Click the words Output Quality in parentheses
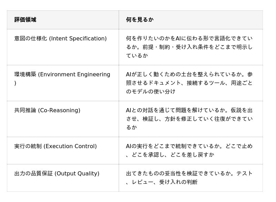The height and width of the screenshot is (202, 276). (x=77, y=173)
